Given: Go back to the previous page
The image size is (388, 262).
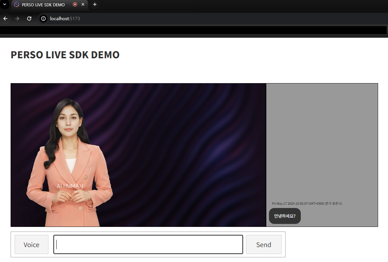Looking at the screenshot, I should click(x=5, y=19).
